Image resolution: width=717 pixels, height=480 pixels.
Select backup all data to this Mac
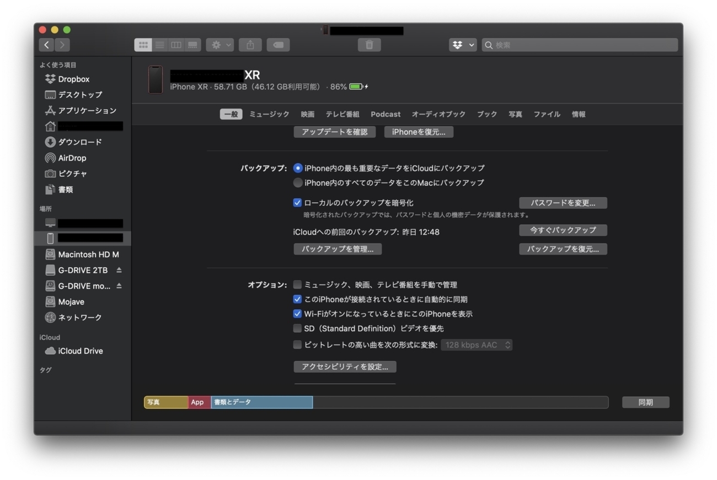[x=298, y=182]
